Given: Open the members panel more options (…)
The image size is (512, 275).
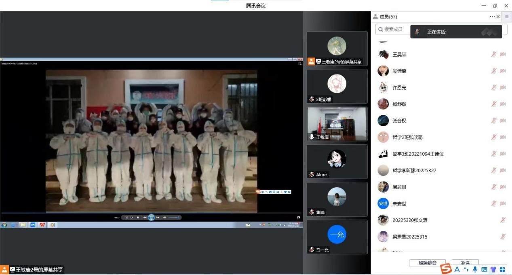Looking at the screenshot, I should pyautogui.click(x=492, y=17).
